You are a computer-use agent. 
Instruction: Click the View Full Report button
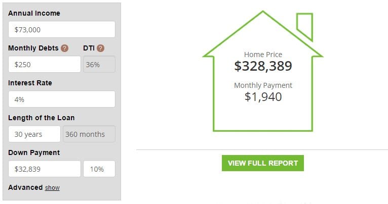(x=263, y=163)
